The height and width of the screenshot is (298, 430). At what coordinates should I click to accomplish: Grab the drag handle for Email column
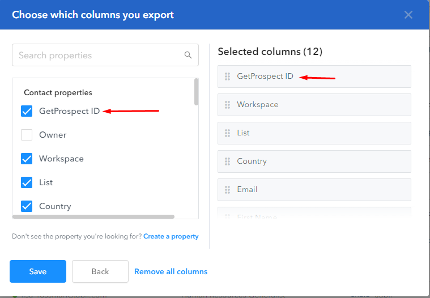(227, 190)
